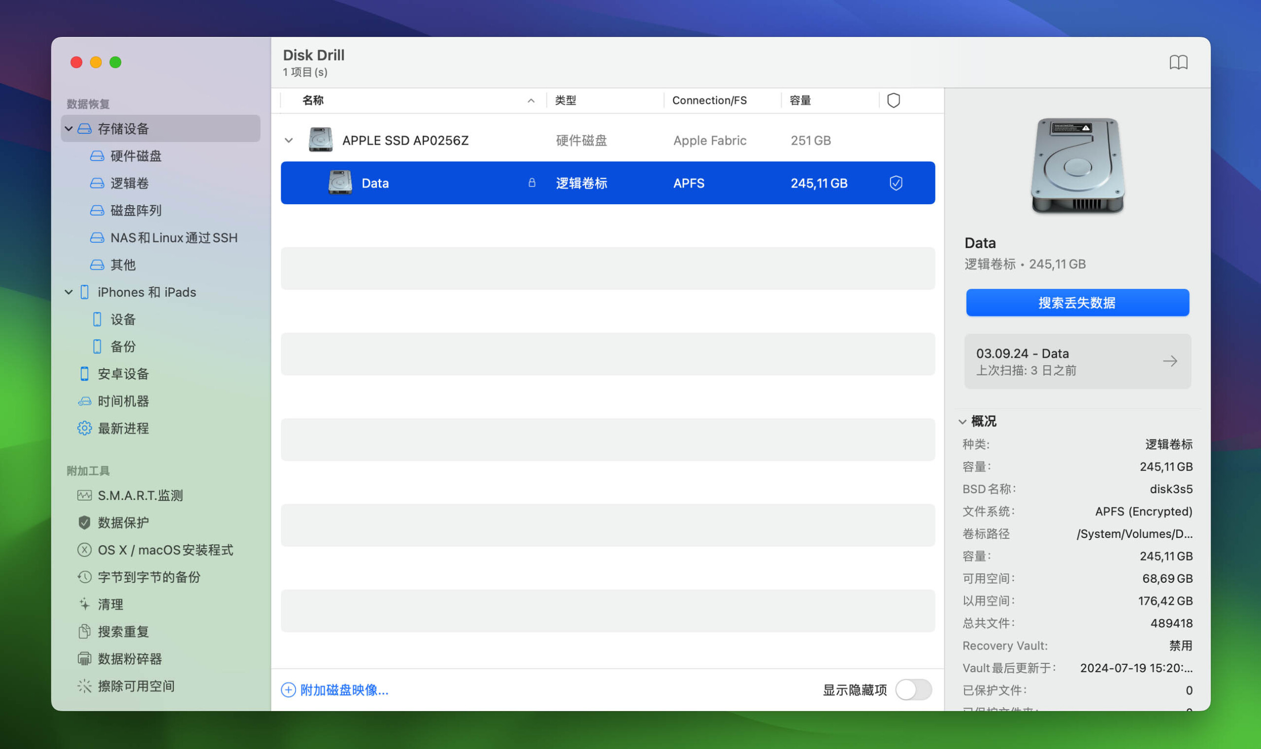Click the iPhones 和 iPads phone icon

tap(84, 292)
